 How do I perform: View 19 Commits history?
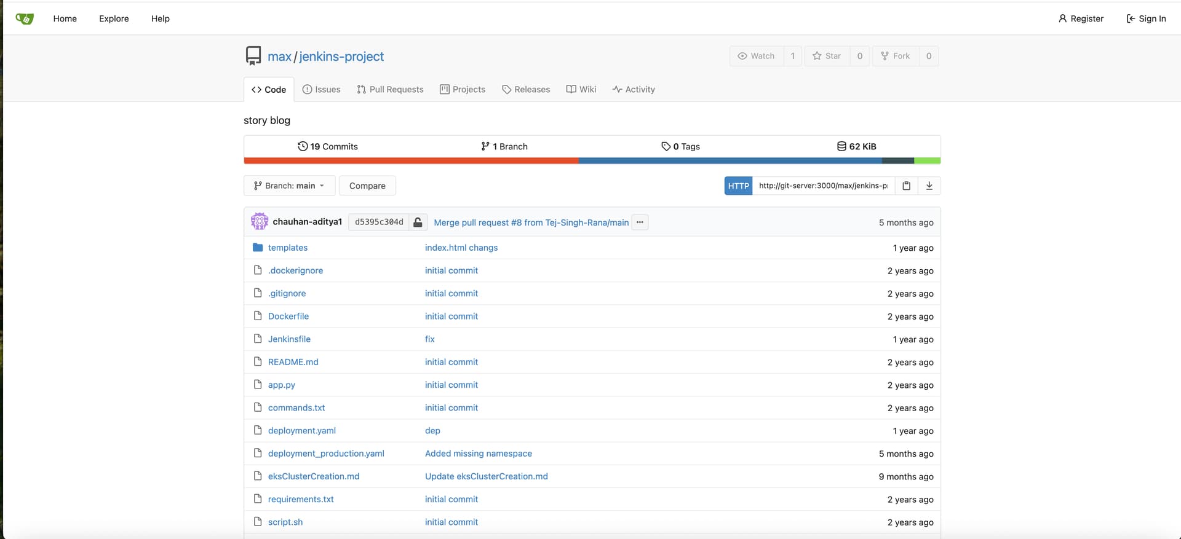328,146
